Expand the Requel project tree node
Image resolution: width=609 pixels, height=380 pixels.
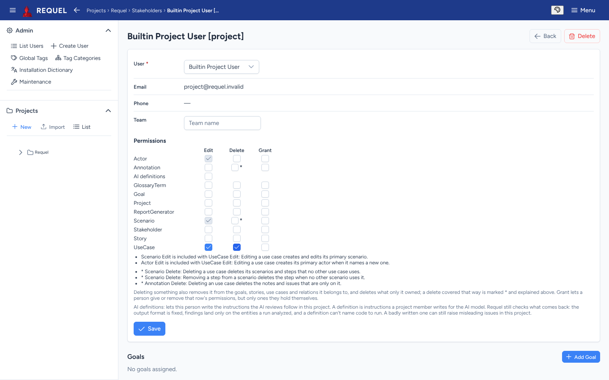click(x=20, y=152)
